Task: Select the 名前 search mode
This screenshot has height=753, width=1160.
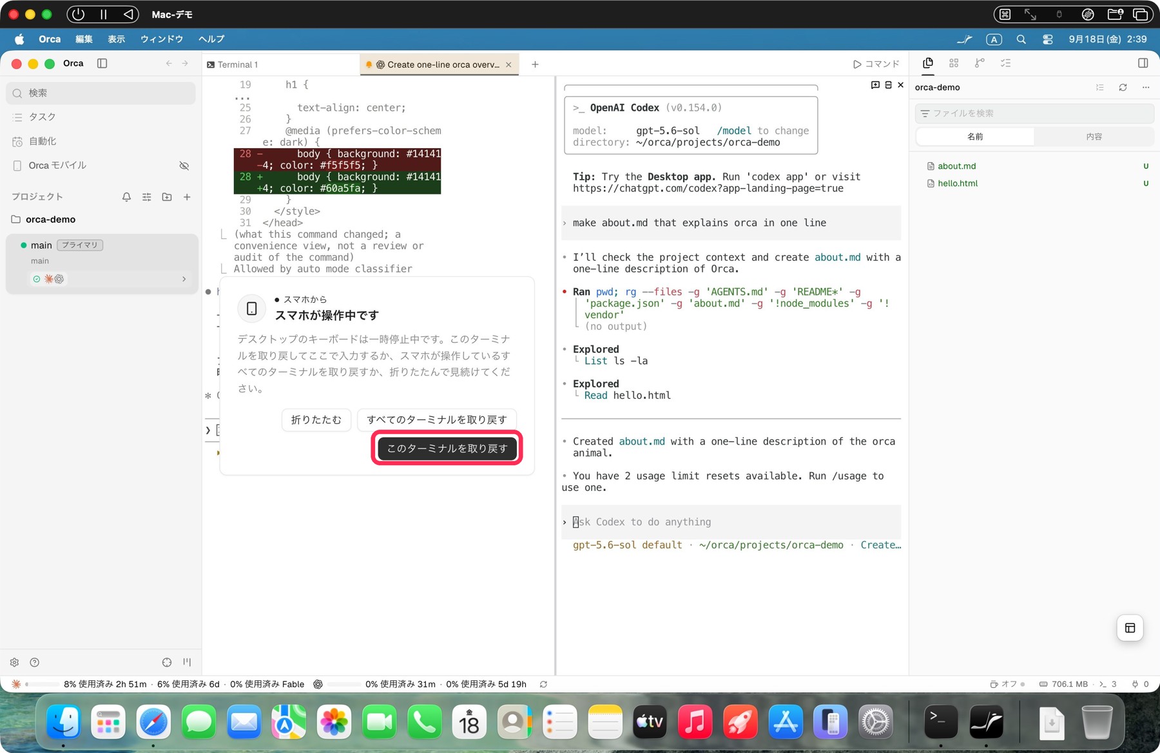Action: pos(975,137)
